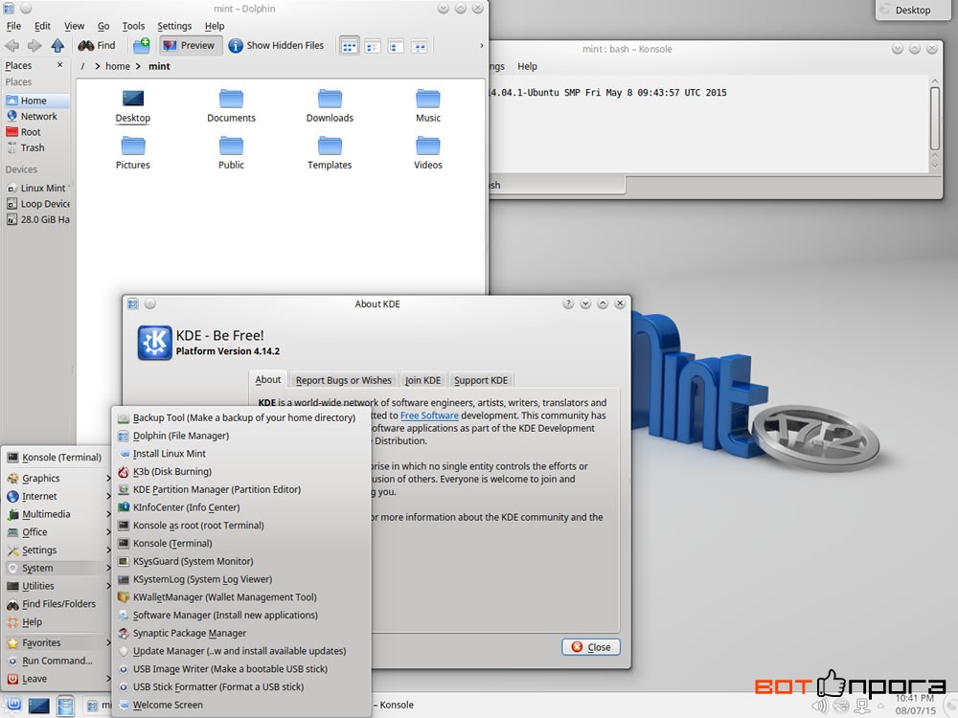Launch K3b (Disk Burning) from System menu
The width and height of the screenshot is (958, 718).
242,471
